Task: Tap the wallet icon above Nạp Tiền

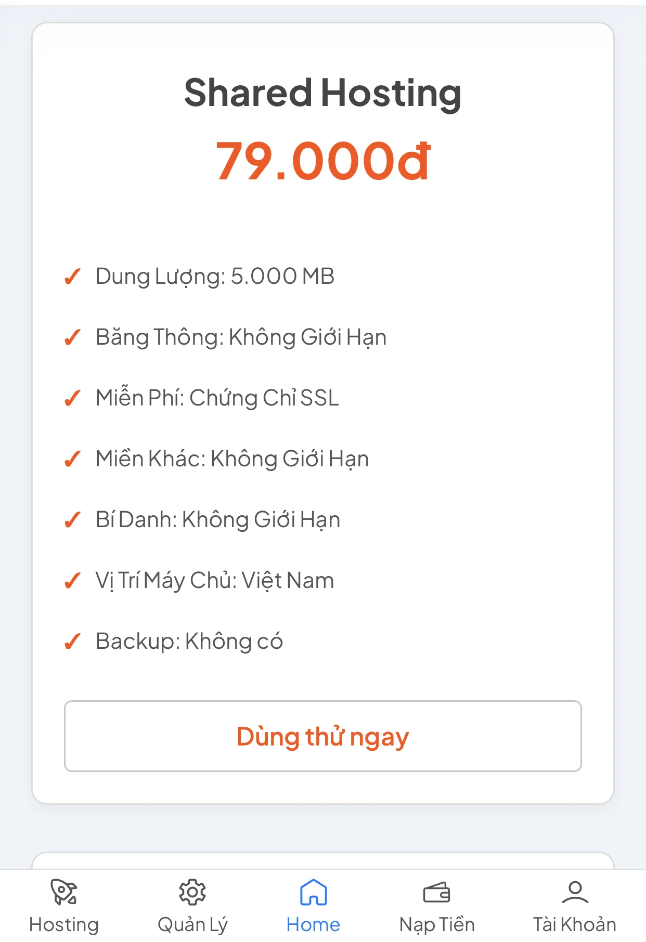Action: [436, 893]
